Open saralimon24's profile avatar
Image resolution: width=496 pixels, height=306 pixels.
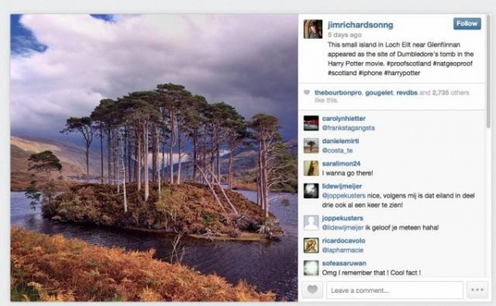(311, 168)
